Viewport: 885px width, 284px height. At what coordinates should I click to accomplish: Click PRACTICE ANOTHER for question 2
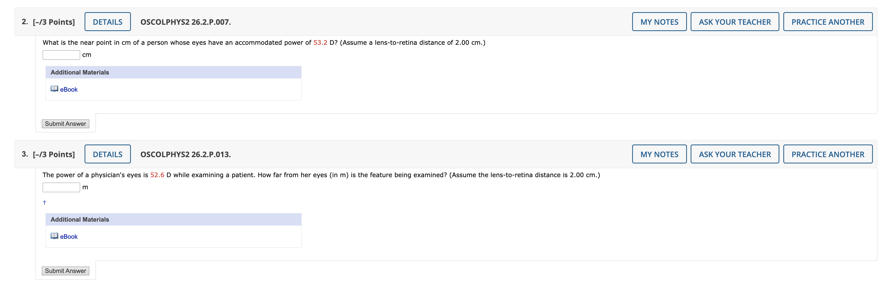point(828,21)
